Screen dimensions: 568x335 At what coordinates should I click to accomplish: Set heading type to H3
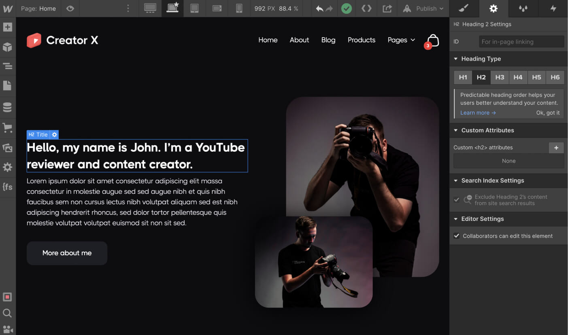tap(500, 77)
